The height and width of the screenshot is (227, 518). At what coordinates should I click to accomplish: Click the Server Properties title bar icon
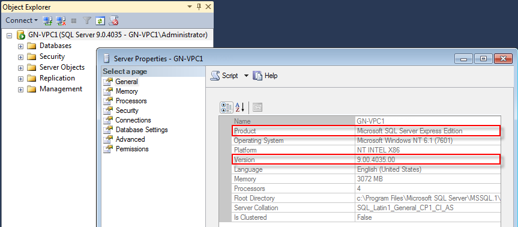point(106,58)
